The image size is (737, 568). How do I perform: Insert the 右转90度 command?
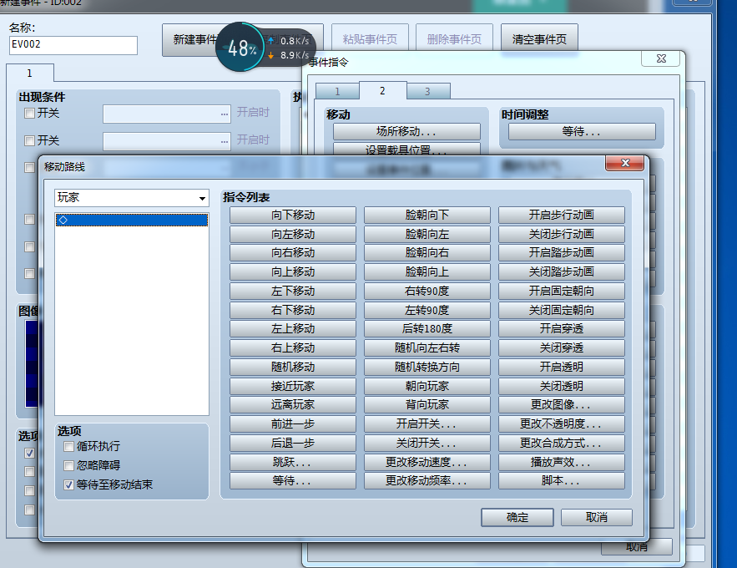pos(427,291)
